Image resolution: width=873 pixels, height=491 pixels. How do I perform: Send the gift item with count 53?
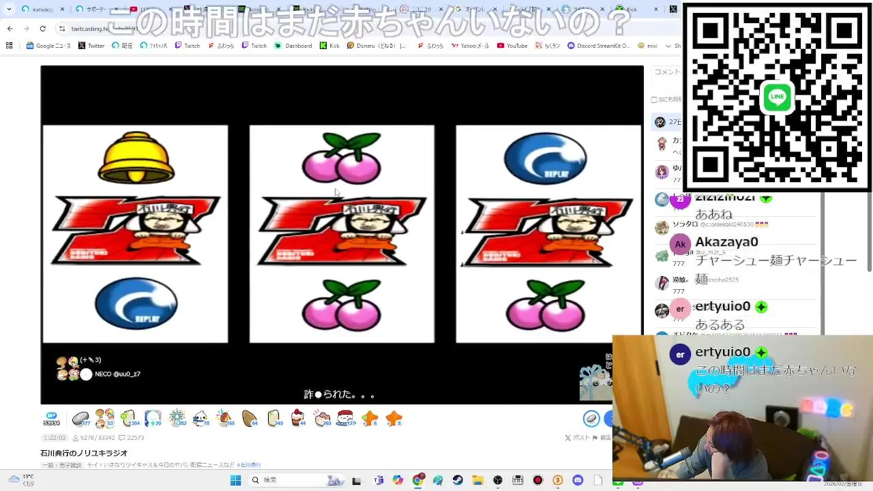coord(104,418)
